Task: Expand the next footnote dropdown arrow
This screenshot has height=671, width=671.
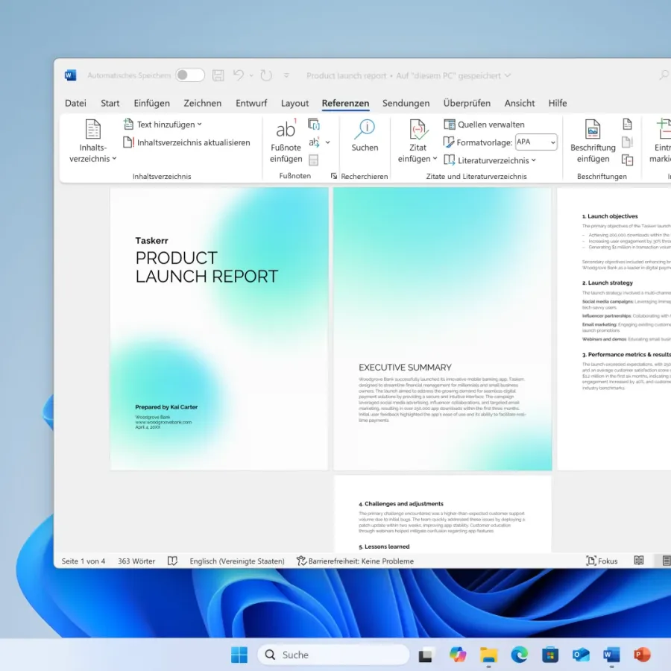Action: pyautogui.click(x=328, y=142)
